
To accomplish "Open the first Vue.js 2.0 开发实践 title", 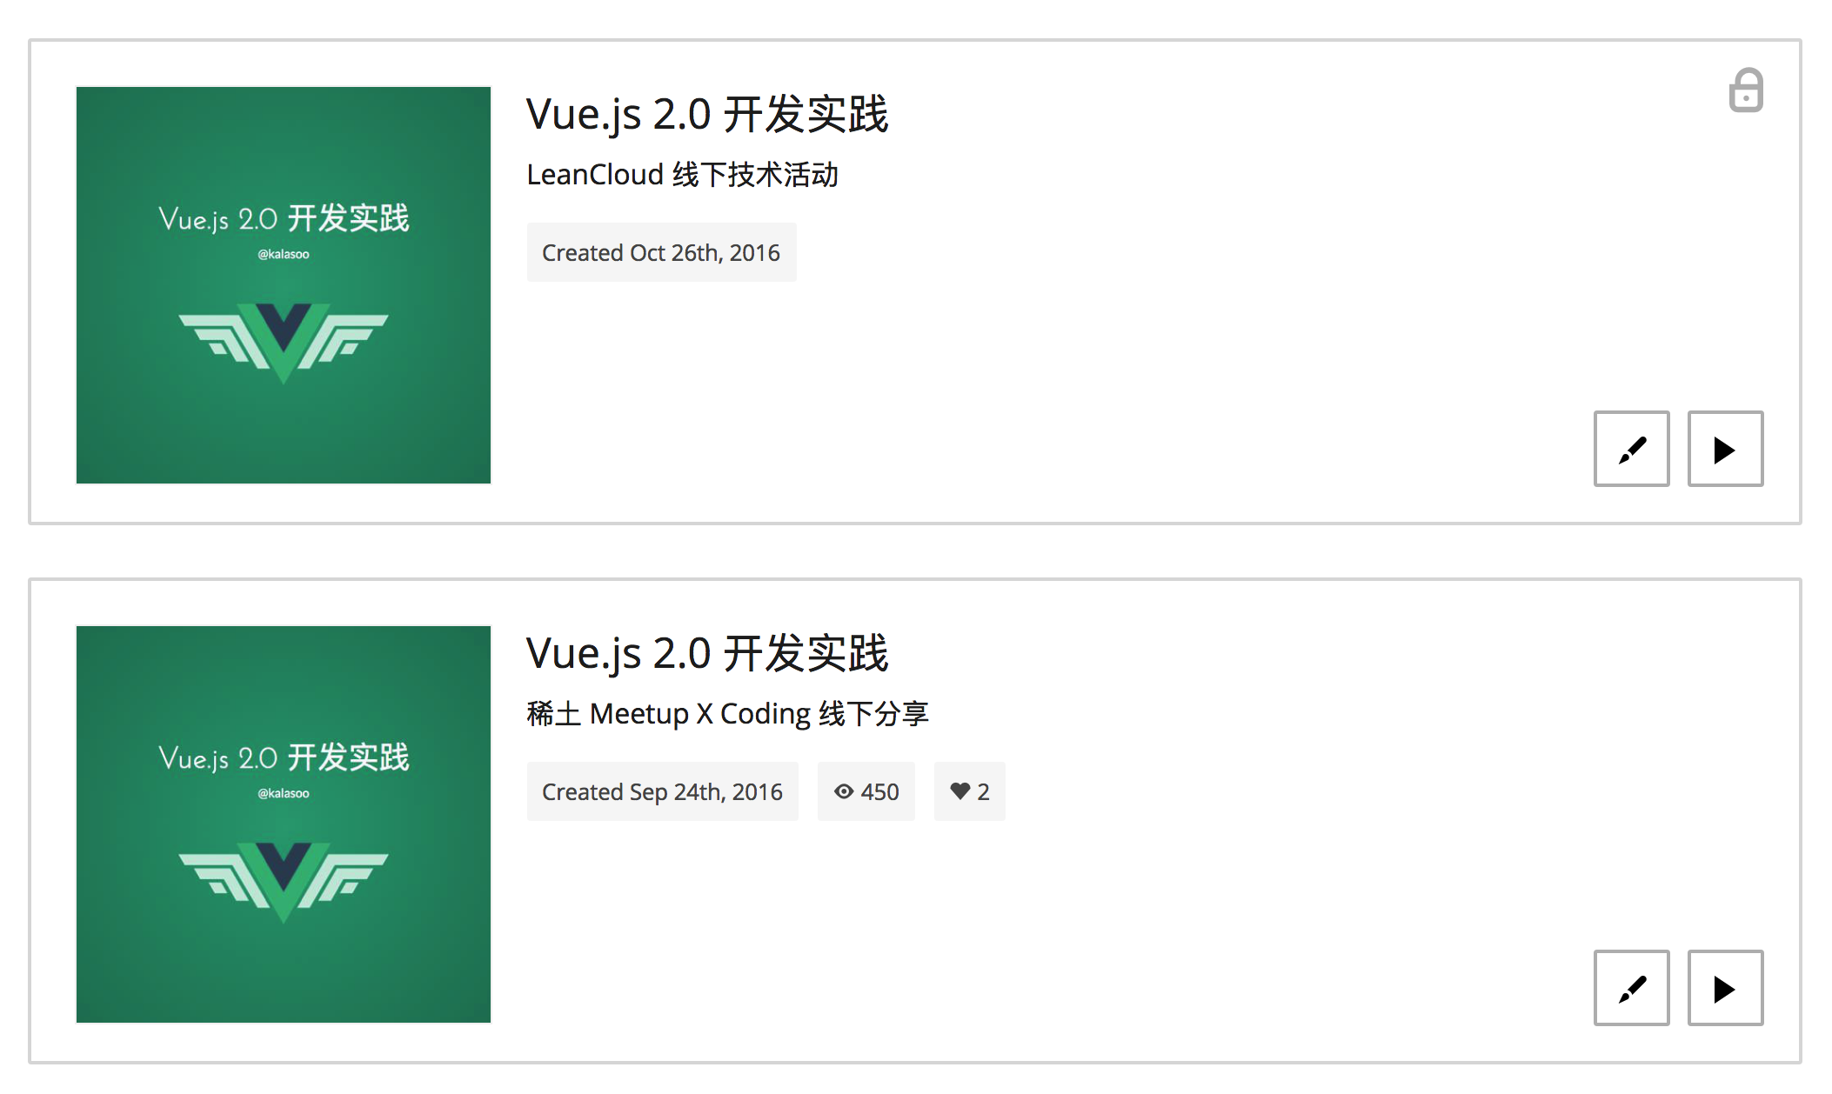I will click(707, 115).
